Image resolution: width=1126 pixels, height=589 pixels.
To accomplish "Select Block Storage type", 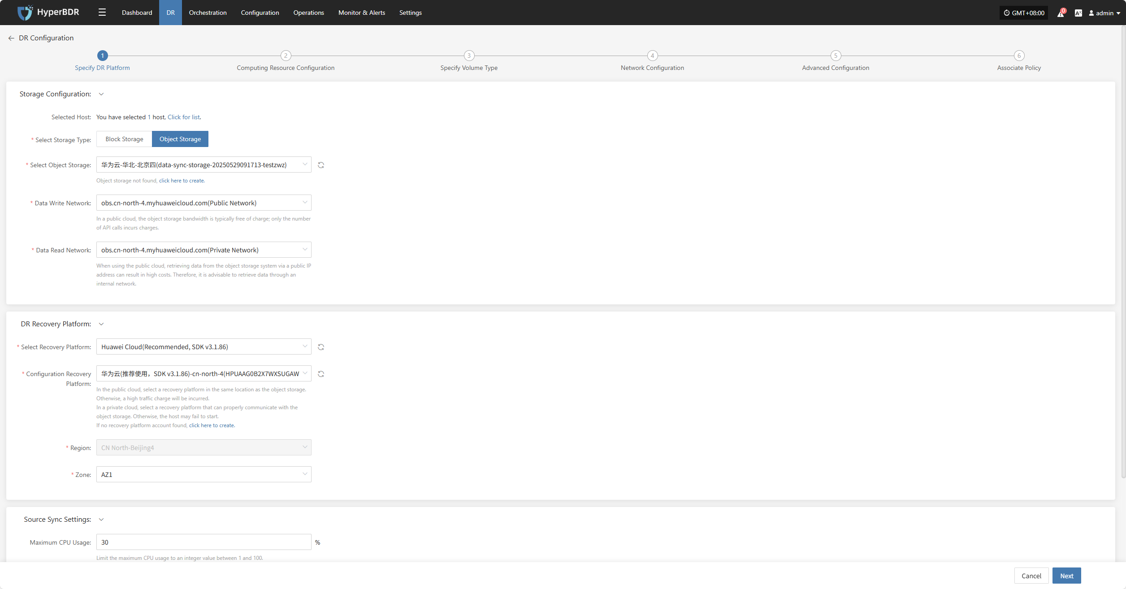I will coord(124,139).
